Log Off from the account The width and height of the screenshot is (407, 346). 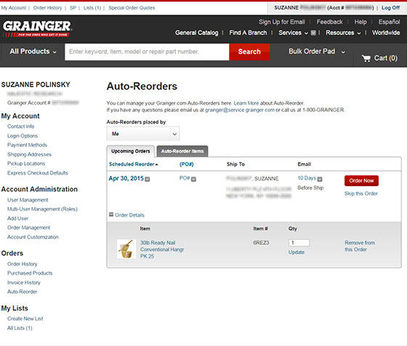[390, 8]
